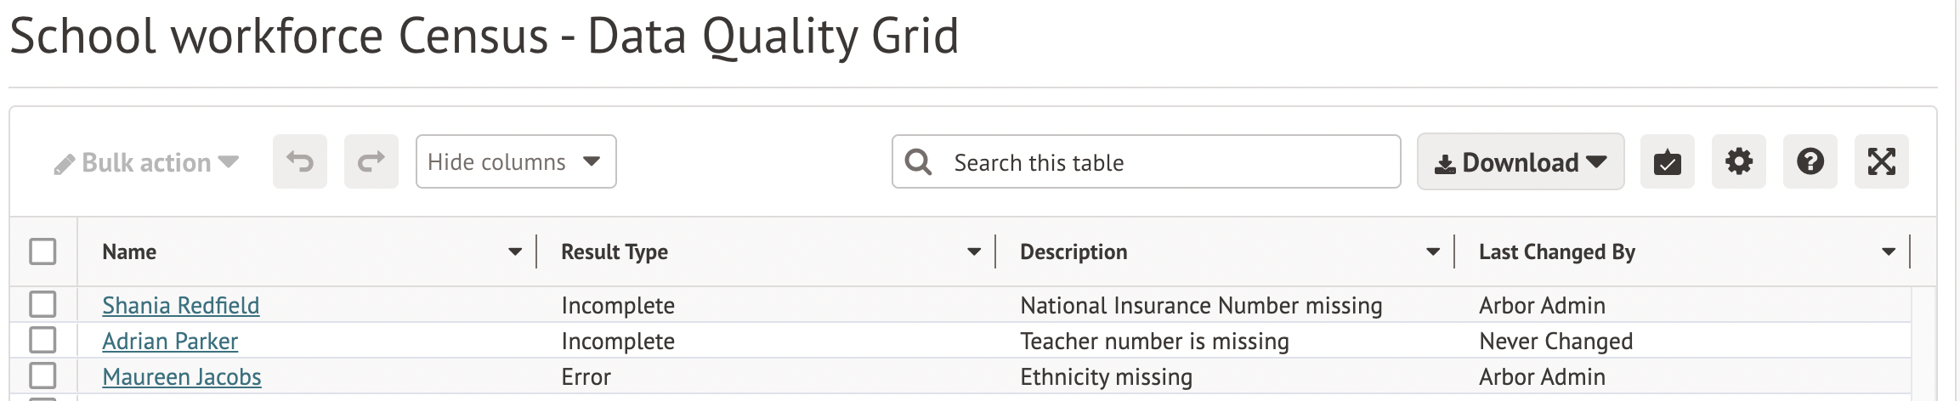Open the Download dropdown menu
The image size is (1960, 401).
pos(1520,161)
